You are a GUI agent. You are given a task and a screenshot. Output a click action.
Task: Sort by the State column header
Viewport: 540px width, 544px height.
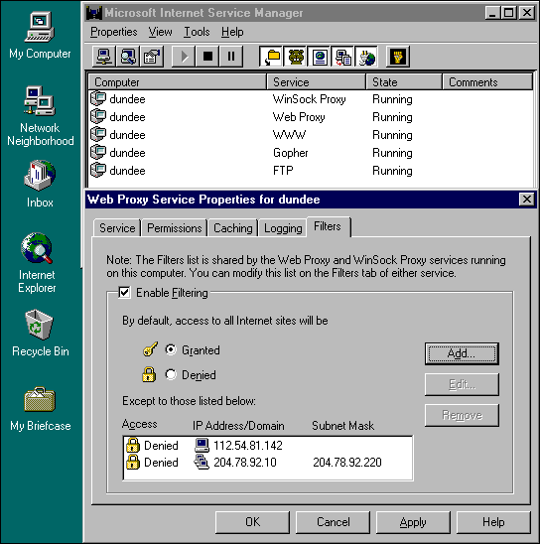404,81
